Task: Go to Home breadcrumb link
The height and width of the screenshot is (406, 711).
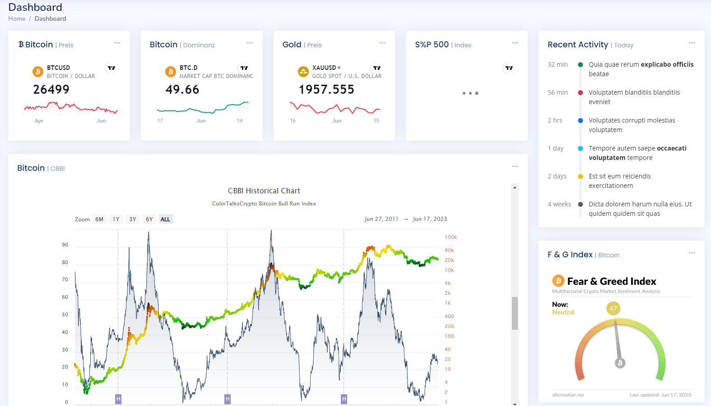Action: [x=17, y=19]
